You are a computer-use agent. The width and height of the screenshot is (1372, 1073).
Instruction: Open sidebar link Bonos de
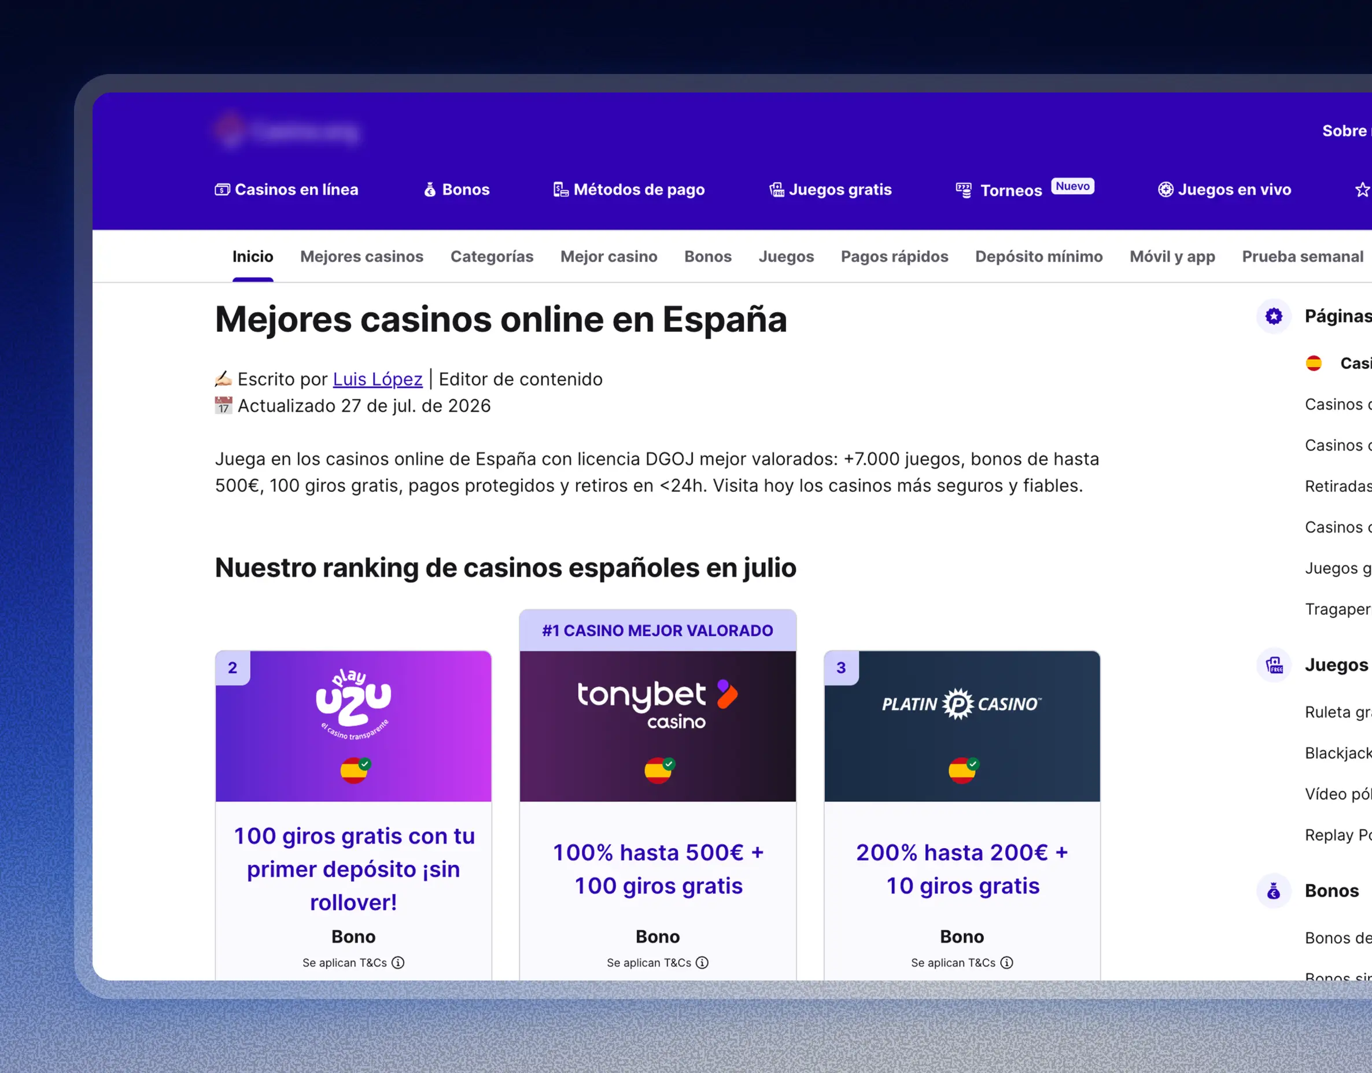(x=1338, y=938)
